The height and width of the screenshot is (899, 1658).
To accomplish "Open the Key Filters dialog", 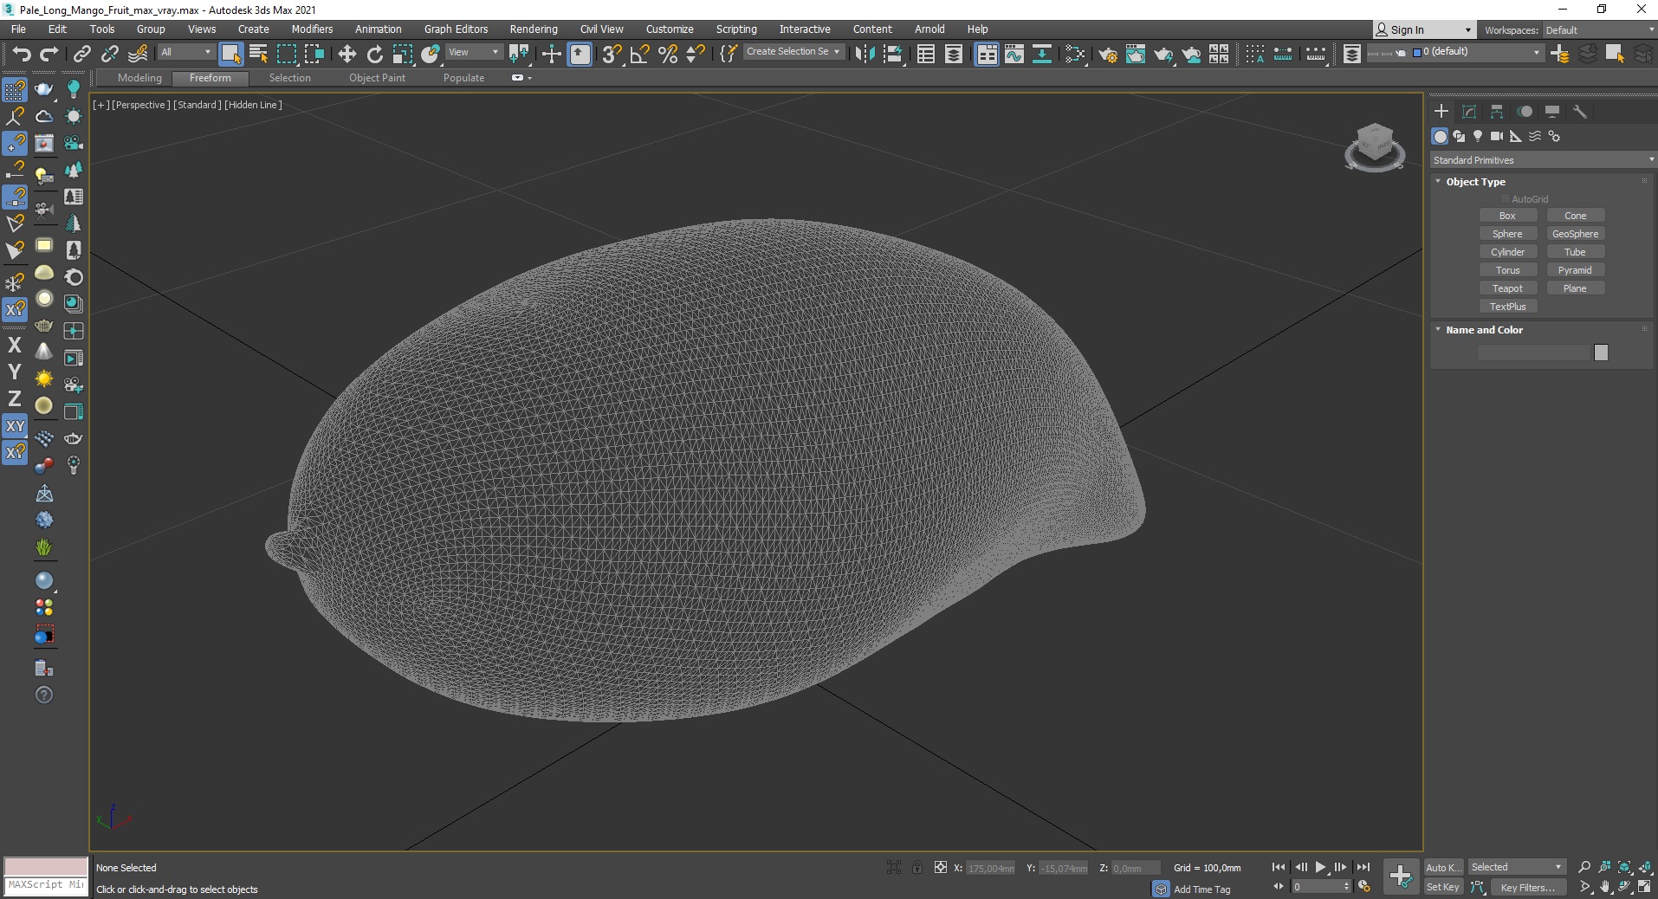I will pyautogui.click(x=1528, y=887).
